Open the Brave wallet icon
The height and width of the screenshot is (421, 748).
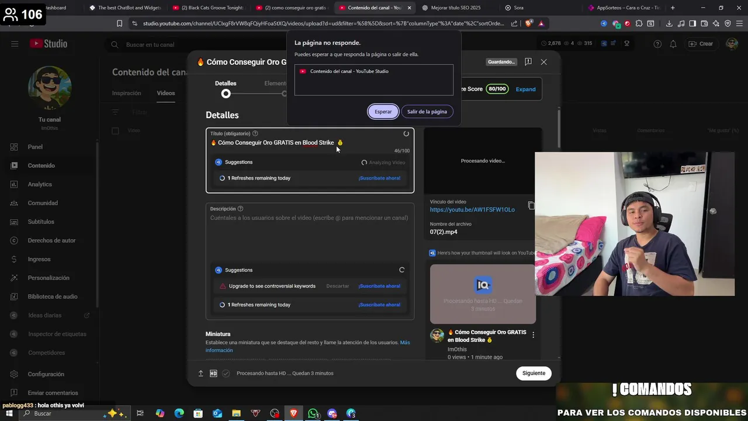coord(704,23)
